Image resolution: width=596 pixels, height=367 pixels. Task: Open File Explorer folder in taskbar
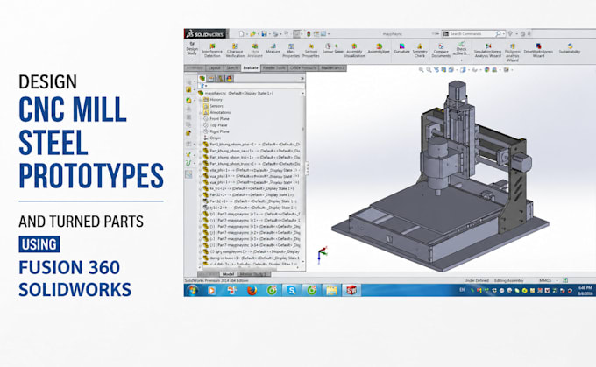(331, 291)
